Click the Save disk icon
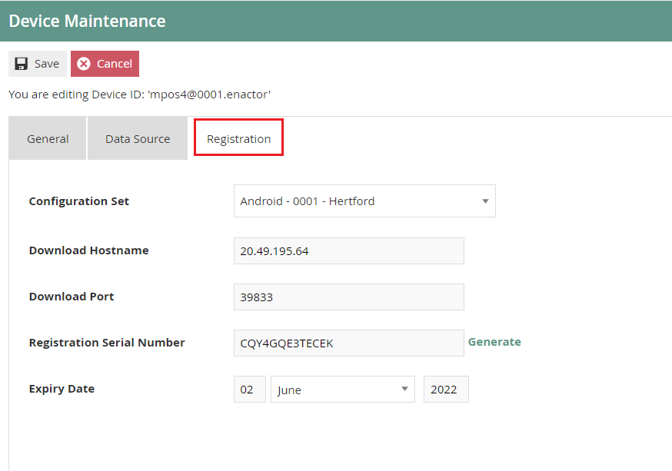The image size is (672, 471). 21,63
